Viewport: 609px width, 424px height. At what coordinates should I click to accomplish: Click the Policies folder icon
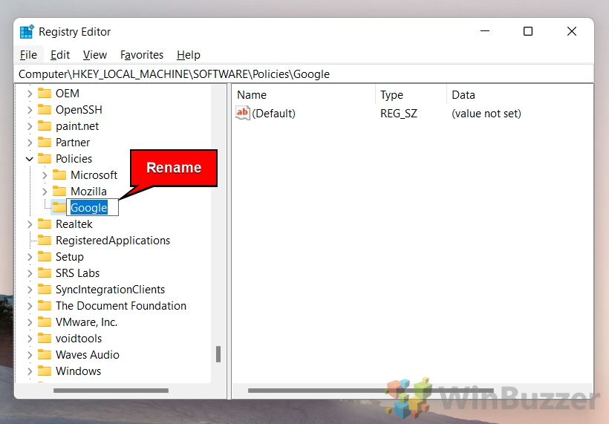(45, 158)
